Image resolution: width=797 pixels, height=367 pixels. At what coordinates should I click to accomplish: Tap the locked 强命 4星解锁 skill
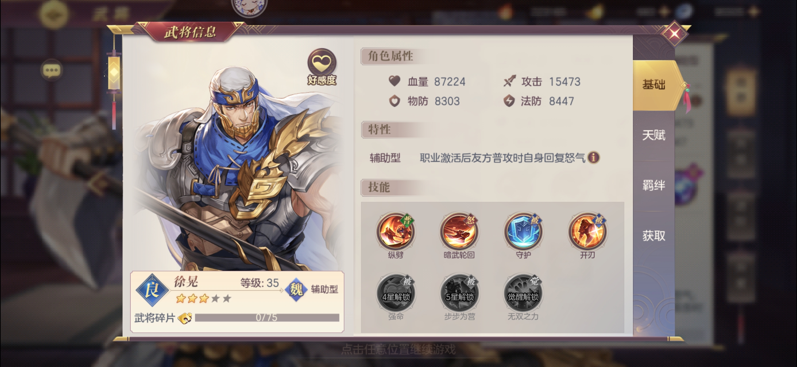coord(395,293)
